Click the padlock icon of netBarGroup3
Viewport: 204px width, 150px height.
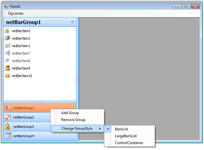pyautogui.click(x=7, y=126)
